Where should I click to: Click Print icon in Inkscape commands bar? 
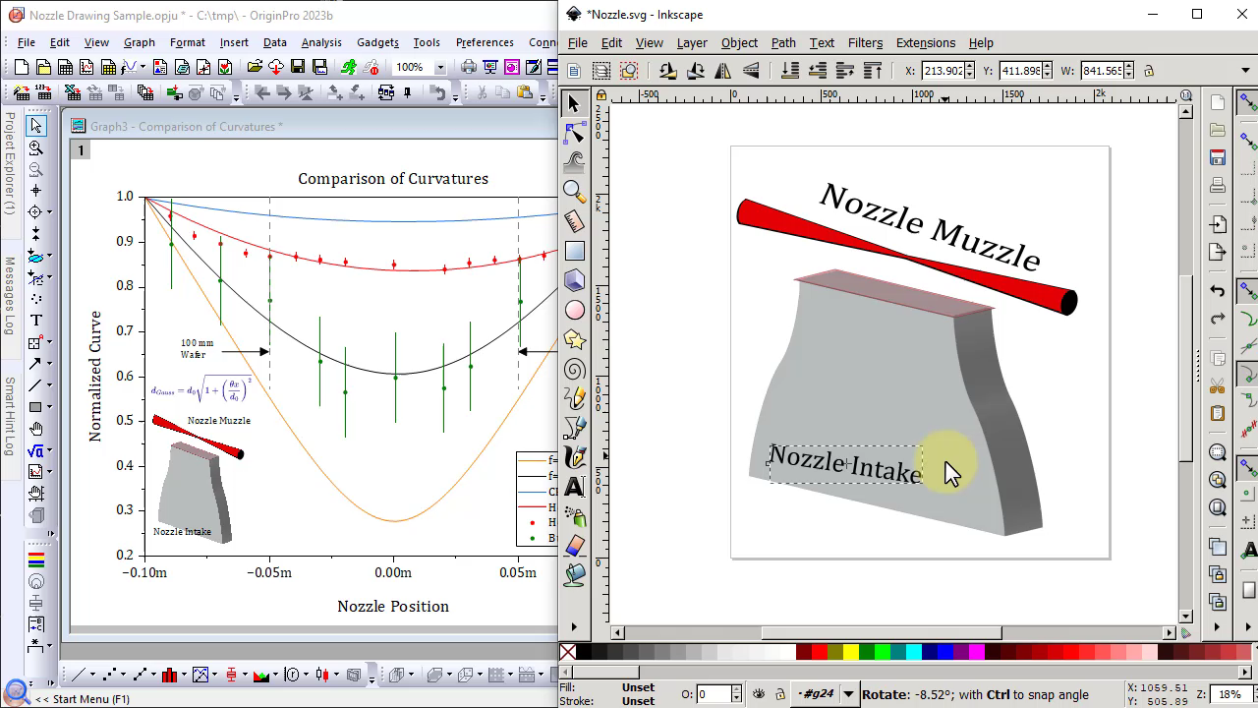point(1218,186)
